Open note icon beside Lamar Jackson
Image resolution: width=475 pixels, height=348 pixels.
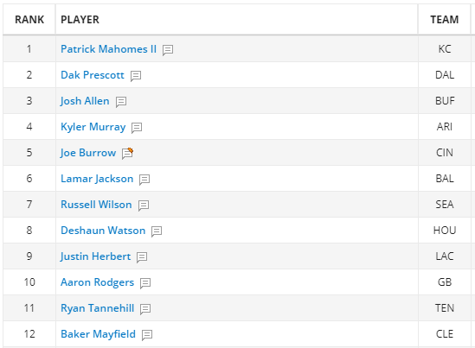point(144,180)
